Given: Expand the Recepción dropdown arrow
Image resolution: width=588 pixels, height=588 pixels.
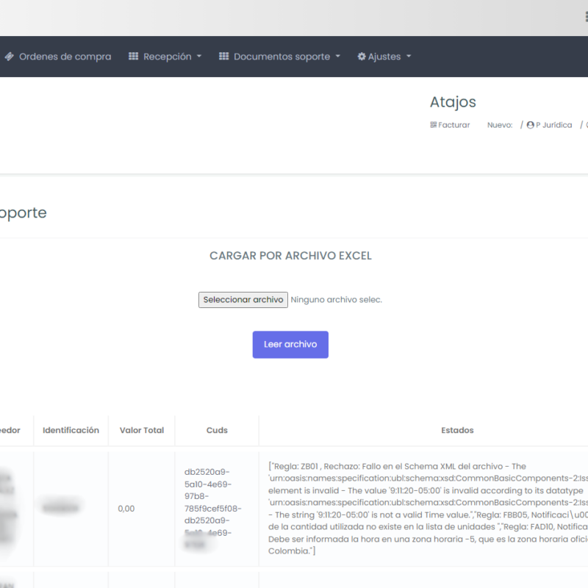Looking at the screenshot, I should tap(199, 57).
